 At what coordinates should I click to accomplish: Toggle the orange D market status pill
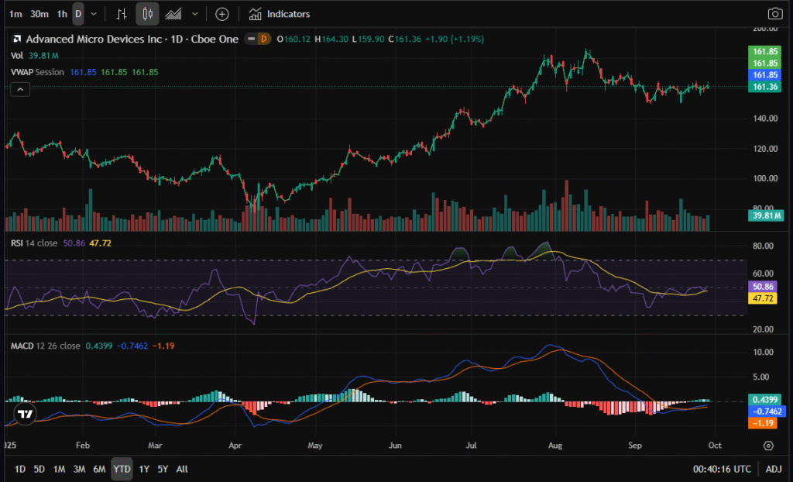262,38
